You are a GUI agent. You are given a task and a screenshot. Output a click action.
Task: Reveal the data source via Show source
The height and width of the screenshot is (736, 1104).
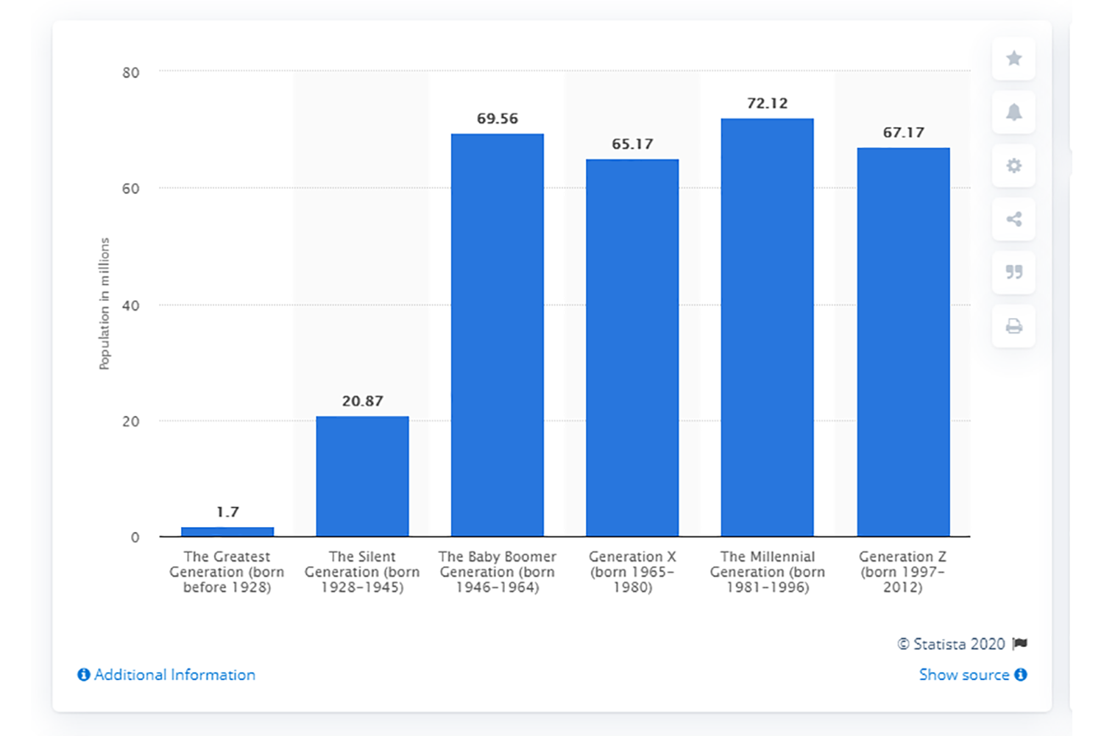pos(964,674)
